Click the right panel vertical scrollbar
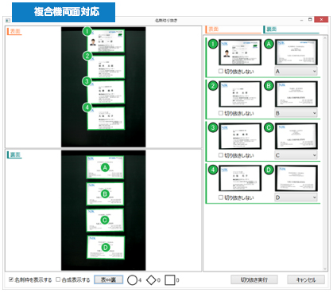 click(x=325, y=154)
